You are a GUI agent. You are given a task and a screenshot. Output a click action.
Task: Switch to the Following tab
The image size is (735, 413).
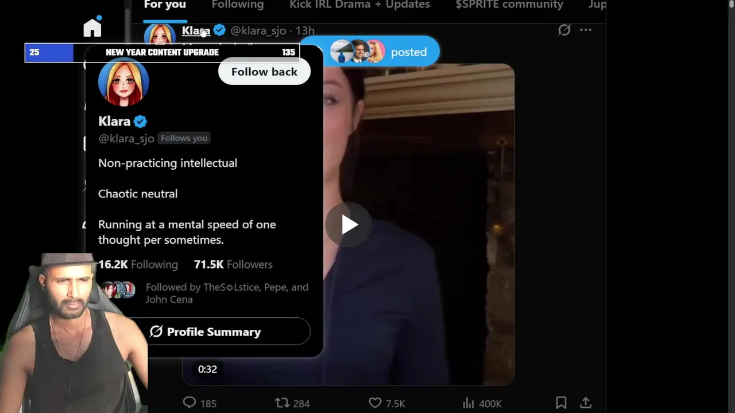pyautogui.click(x=238, y=5)
